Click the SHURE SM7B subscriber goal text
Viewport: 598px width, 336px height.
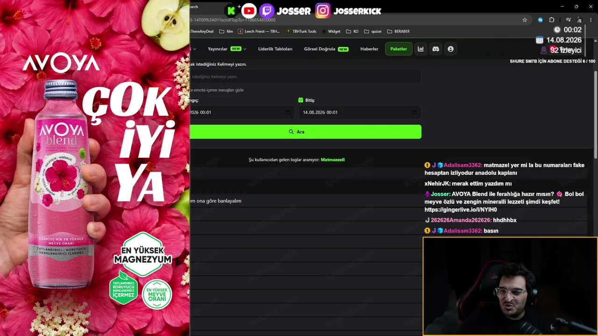[553, 61]
